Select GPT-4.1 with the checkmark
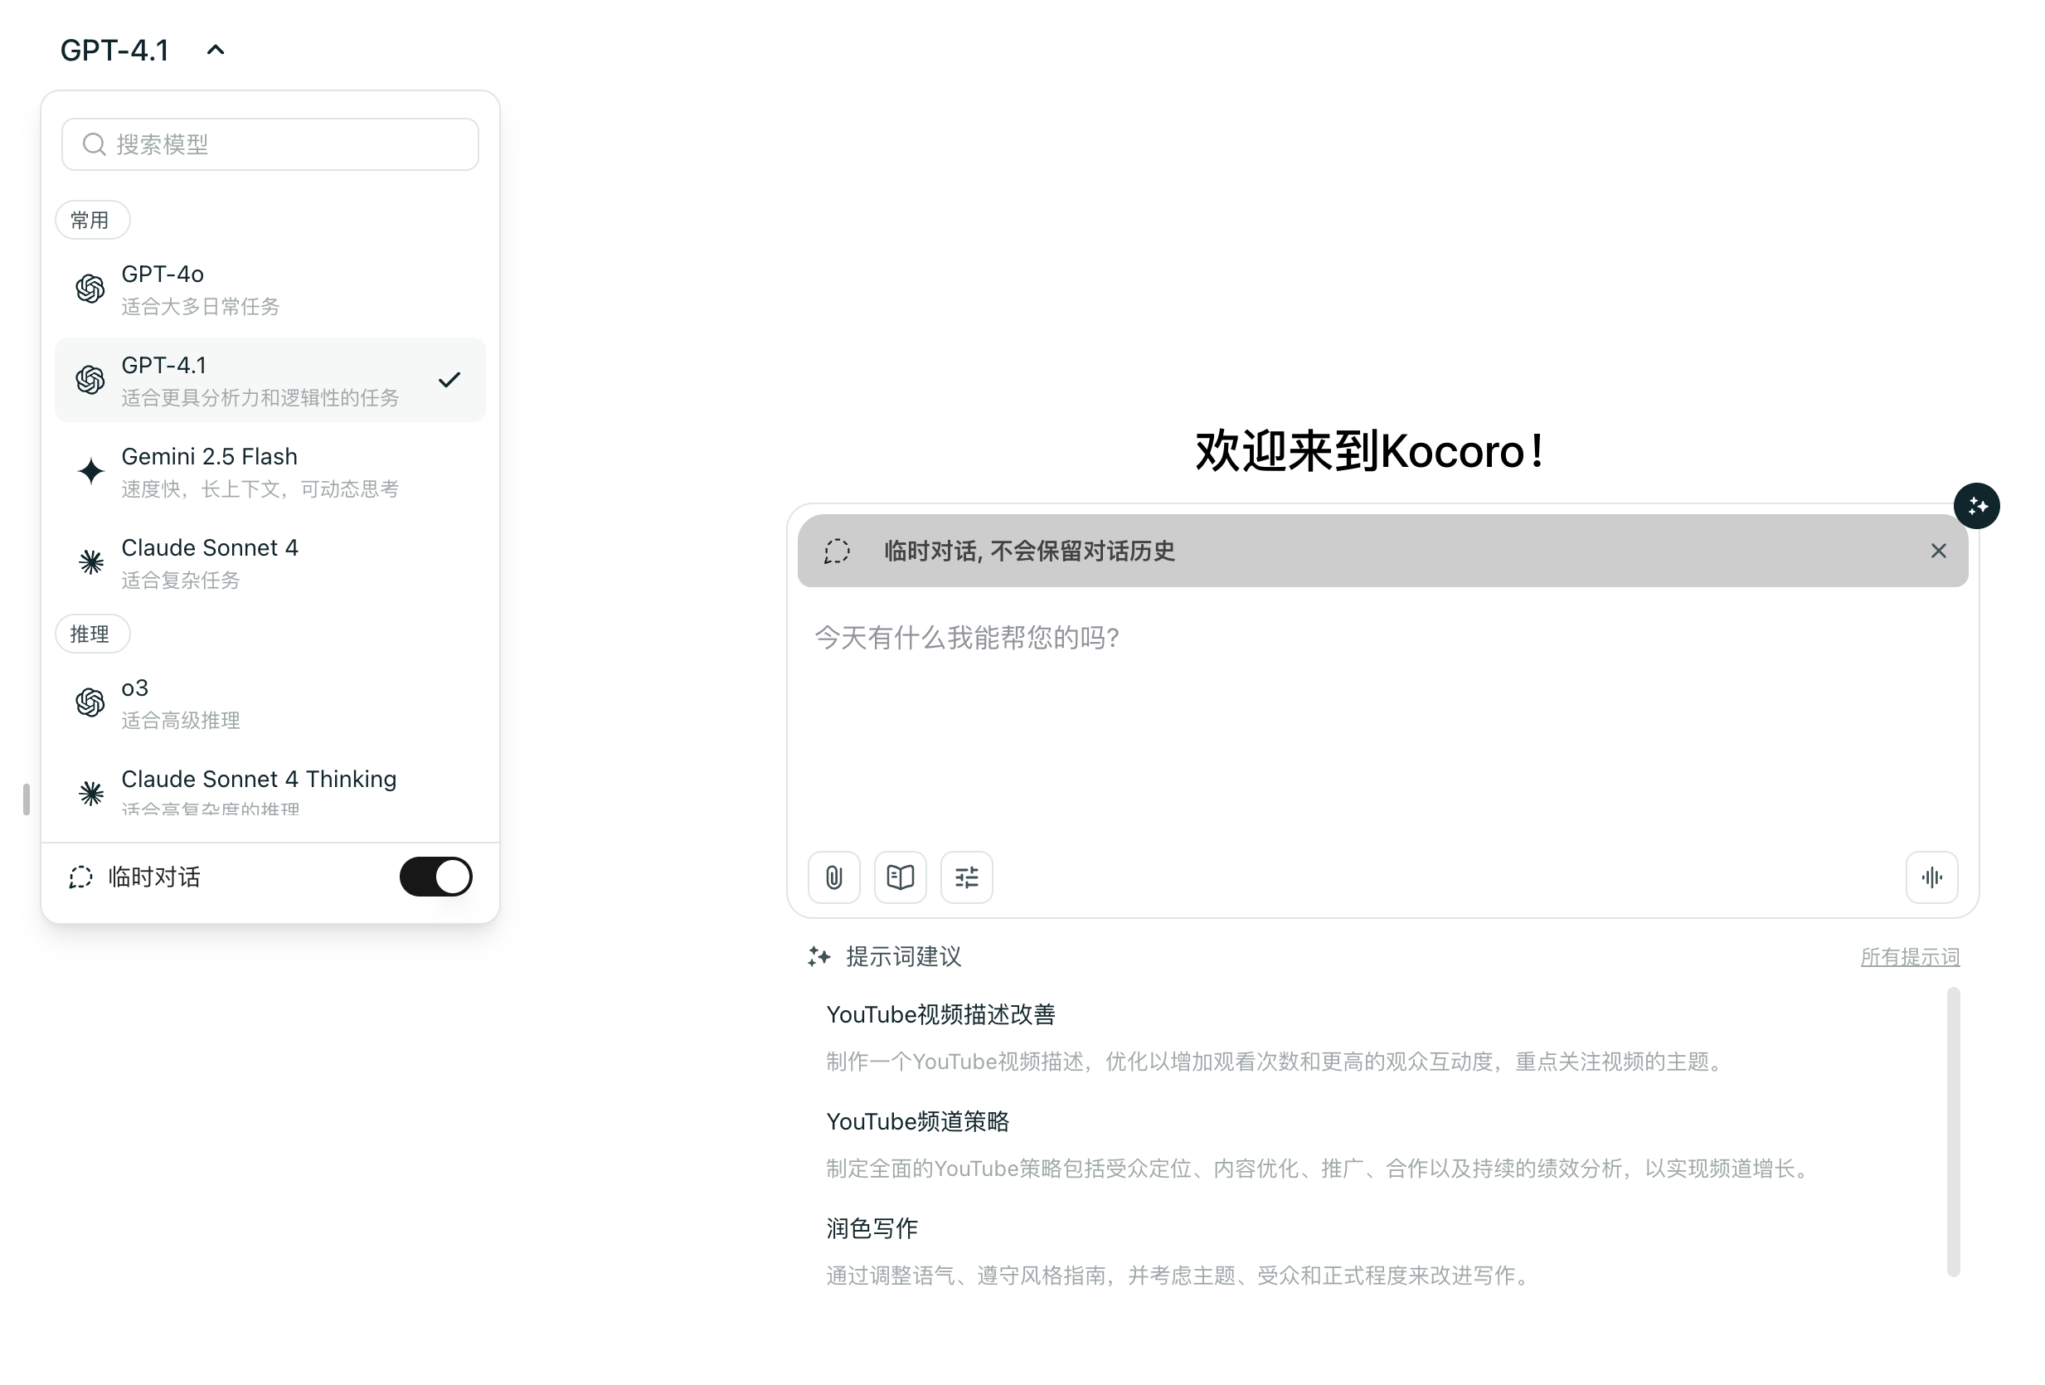This screenshot has height=1385, width=2045. 270,380
